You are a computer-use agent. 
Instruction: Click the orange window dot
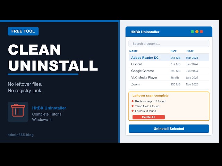(197, 31)
